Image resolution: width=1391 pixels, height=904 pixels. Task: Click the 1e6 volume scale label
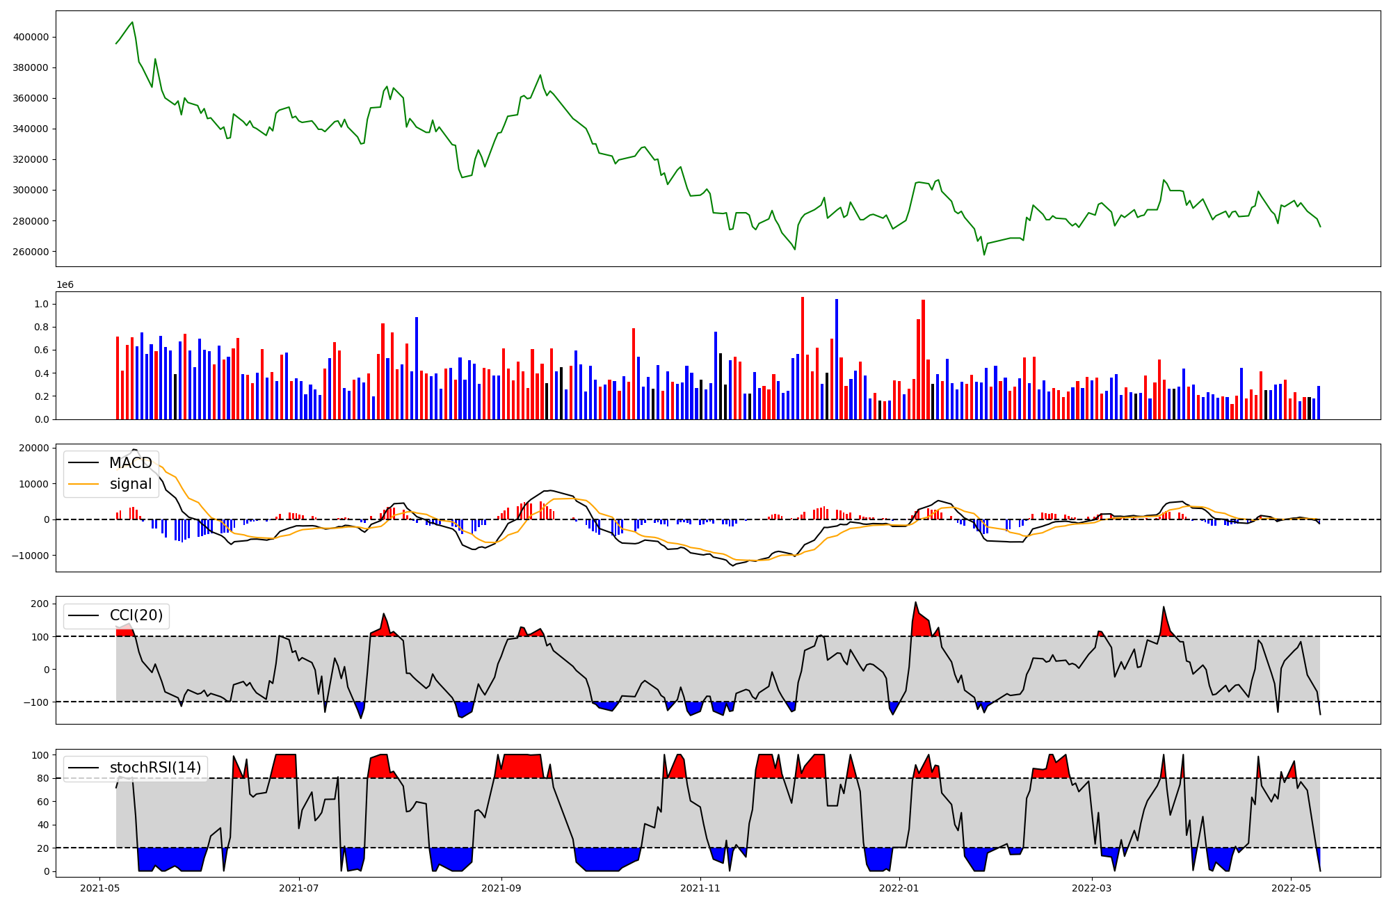point(65,285)
